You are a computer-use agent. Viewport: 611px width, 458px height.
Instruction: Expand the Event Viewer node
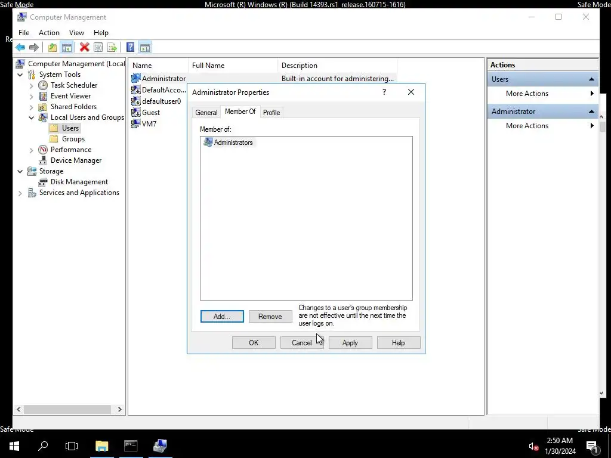pos(32,96)
